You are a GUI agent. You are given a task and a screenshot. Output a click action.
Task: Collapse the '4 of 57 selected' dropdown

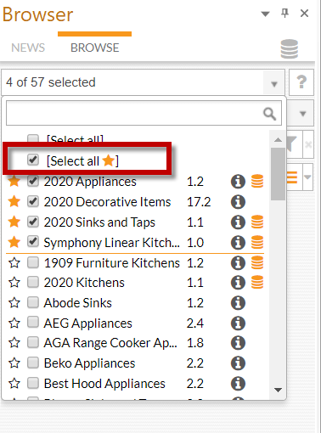click(x=273, y=84)
